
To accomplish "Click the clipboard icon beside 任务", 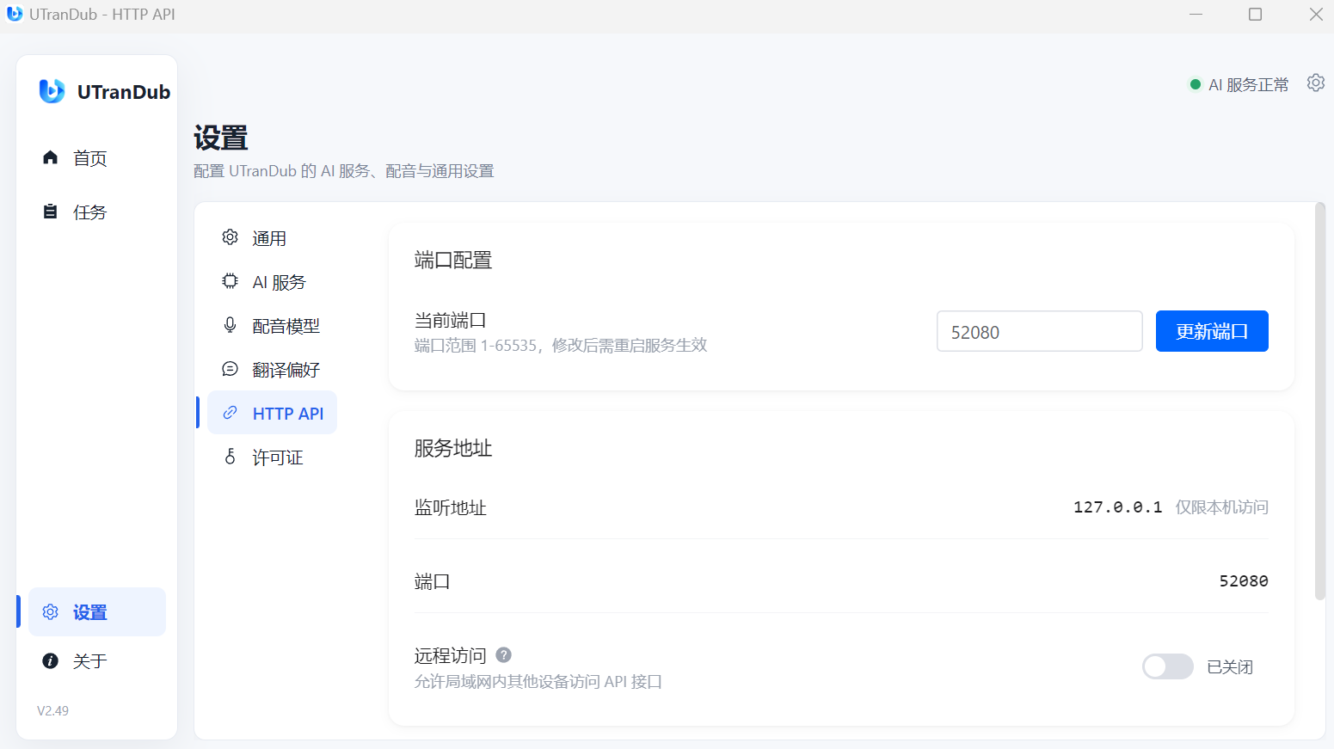I will click(51, 212).
